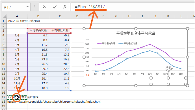
Task: Click the purple line's August peak point
Action: pyautogui.click(x=150, y=44)
